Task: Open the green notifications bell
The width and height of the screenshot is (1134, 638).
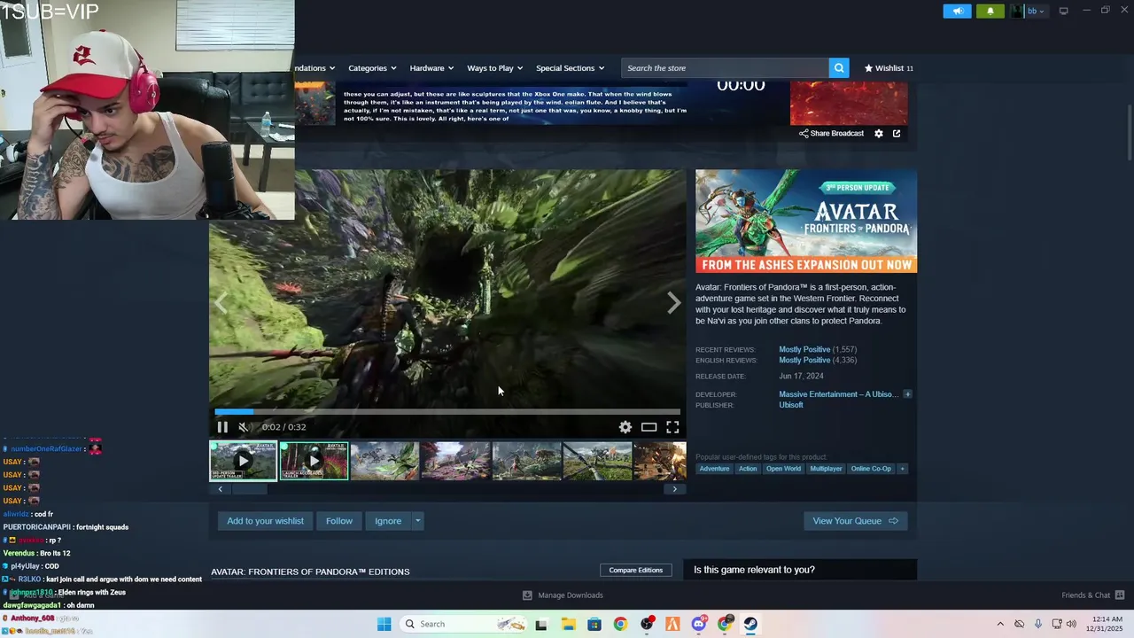Action: pyautogui.click(x=990, y=12)
